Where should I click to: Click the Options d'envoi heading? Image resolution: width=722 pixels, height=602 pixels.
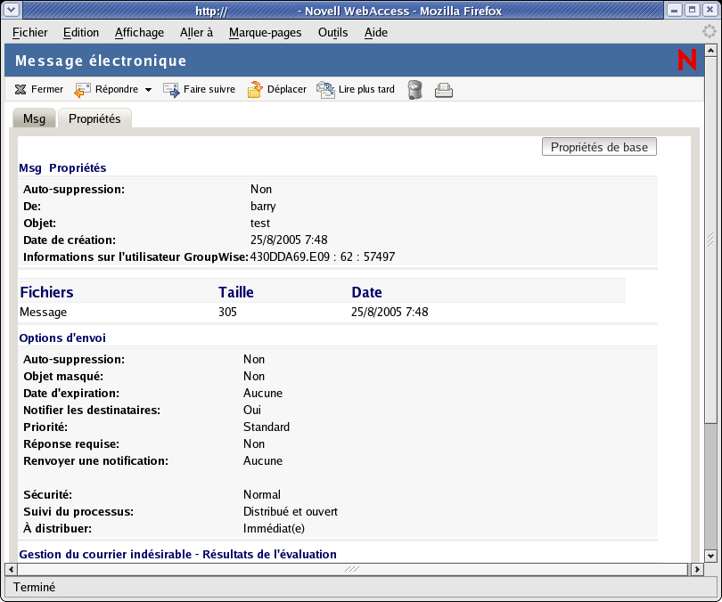click(62, 338)
